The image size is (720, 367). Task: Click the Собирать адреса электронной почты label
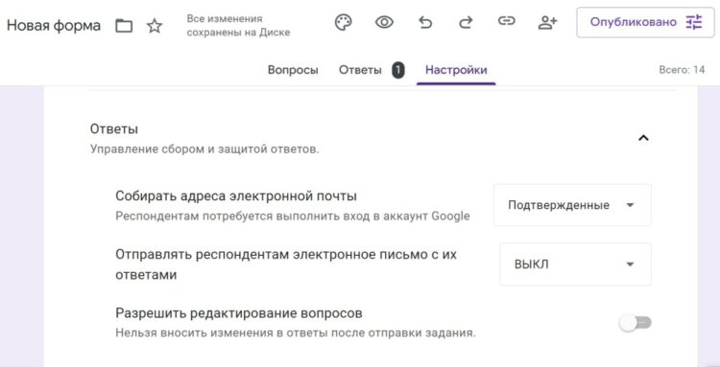[236, 196]
